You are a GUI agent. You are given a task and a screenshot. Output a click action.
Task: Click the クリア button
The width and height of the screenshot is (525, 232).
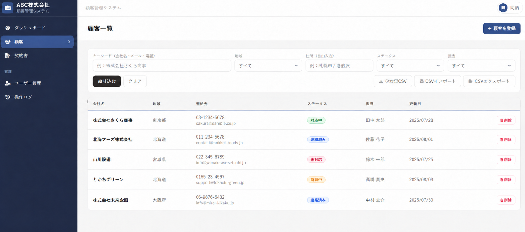pos(135,81)
